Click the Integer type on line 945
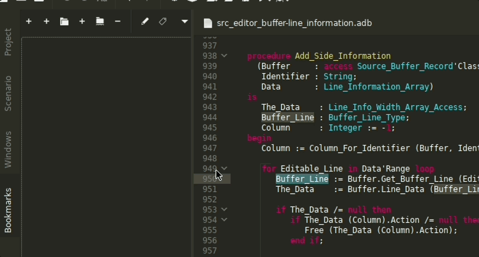Image resolution: width=479 pixels, height=257 pixels. click(x=345, y=128)
